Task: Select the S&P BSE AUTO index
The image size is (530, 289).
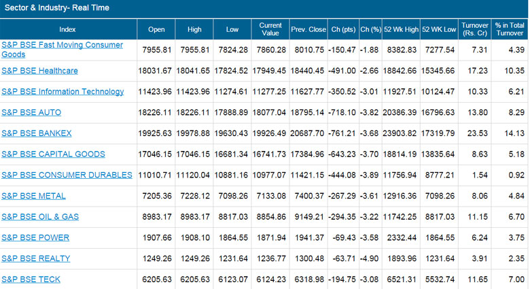Action: point(31,112)
